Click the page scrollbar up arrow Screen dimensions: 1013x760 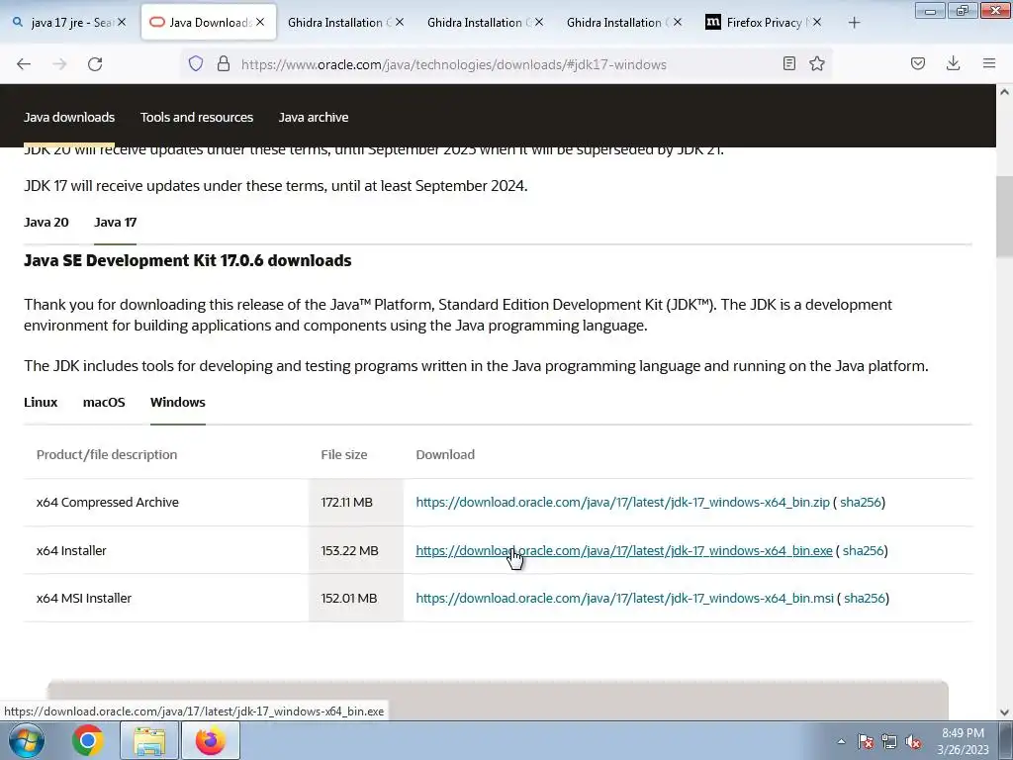(x=1004, y=92)
